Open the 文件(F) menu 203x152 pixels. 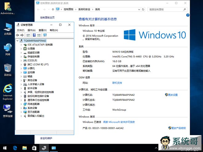[21, 30]
